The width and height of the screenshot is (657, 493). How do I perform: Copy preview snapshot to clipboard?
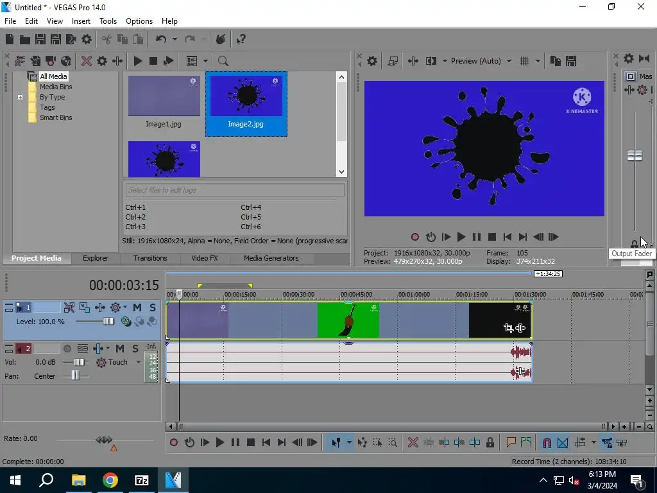click(555, 61)
